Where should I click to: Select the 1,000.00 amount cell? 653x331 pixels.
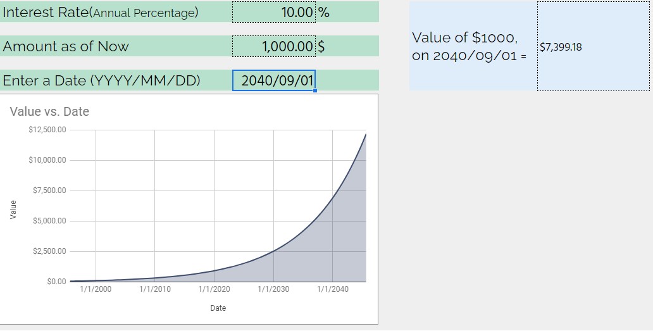click(274, 46)
